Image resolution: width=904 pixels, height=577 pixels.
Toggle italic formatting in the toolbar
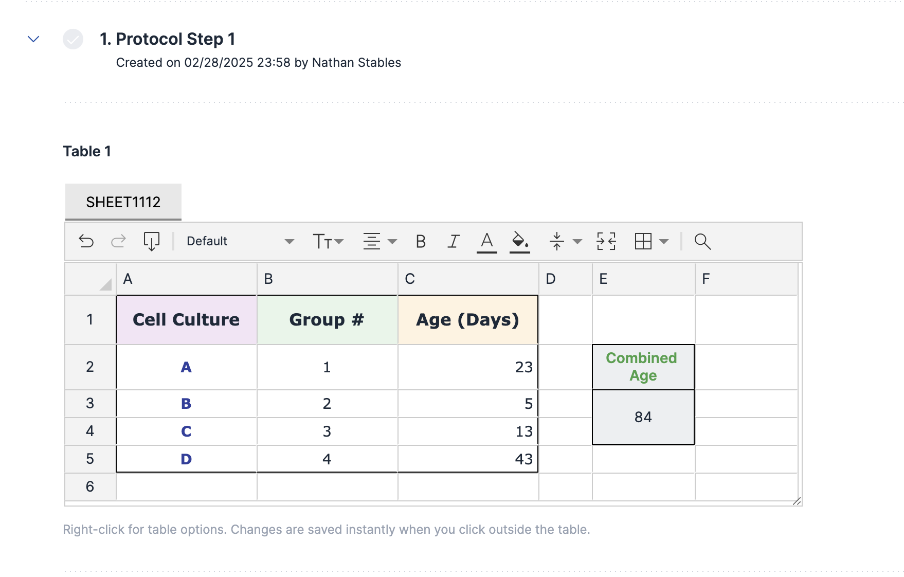pyautogui.click(x=453, y=241)
